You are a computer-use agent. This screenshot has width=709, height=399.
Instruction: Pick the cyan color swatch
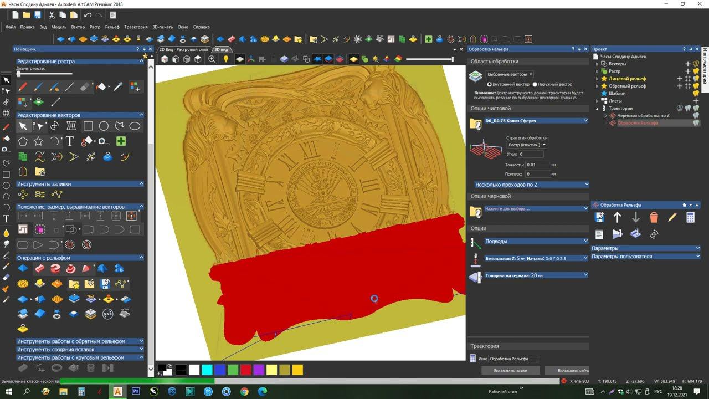tap(207, 370)
